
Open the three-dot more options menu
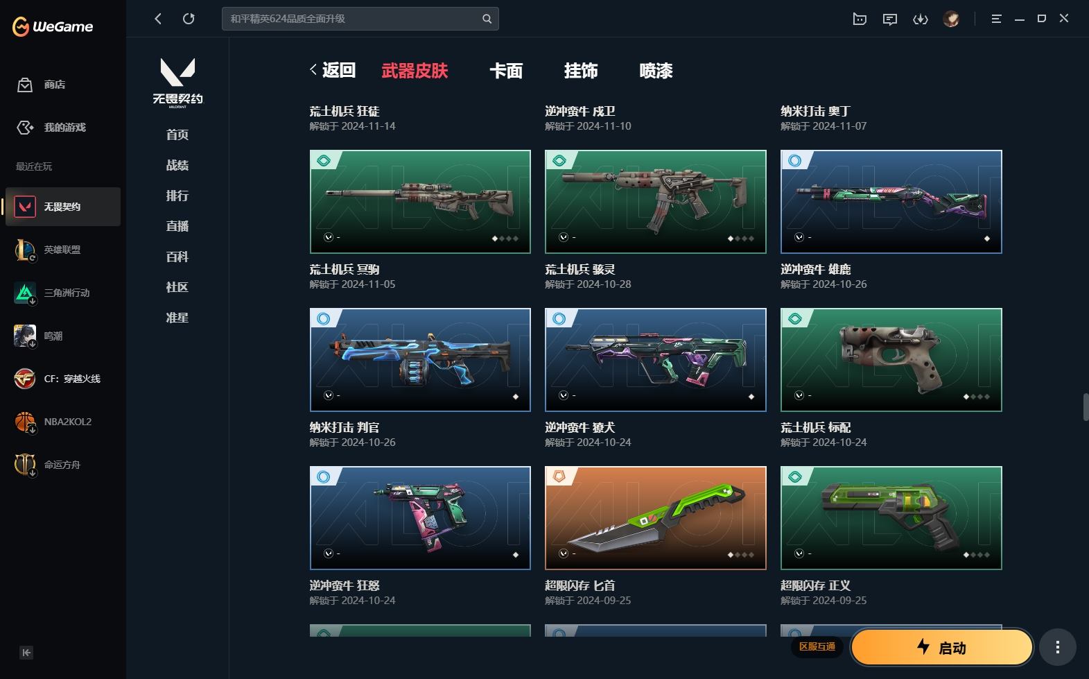(x=1057, y=647)
